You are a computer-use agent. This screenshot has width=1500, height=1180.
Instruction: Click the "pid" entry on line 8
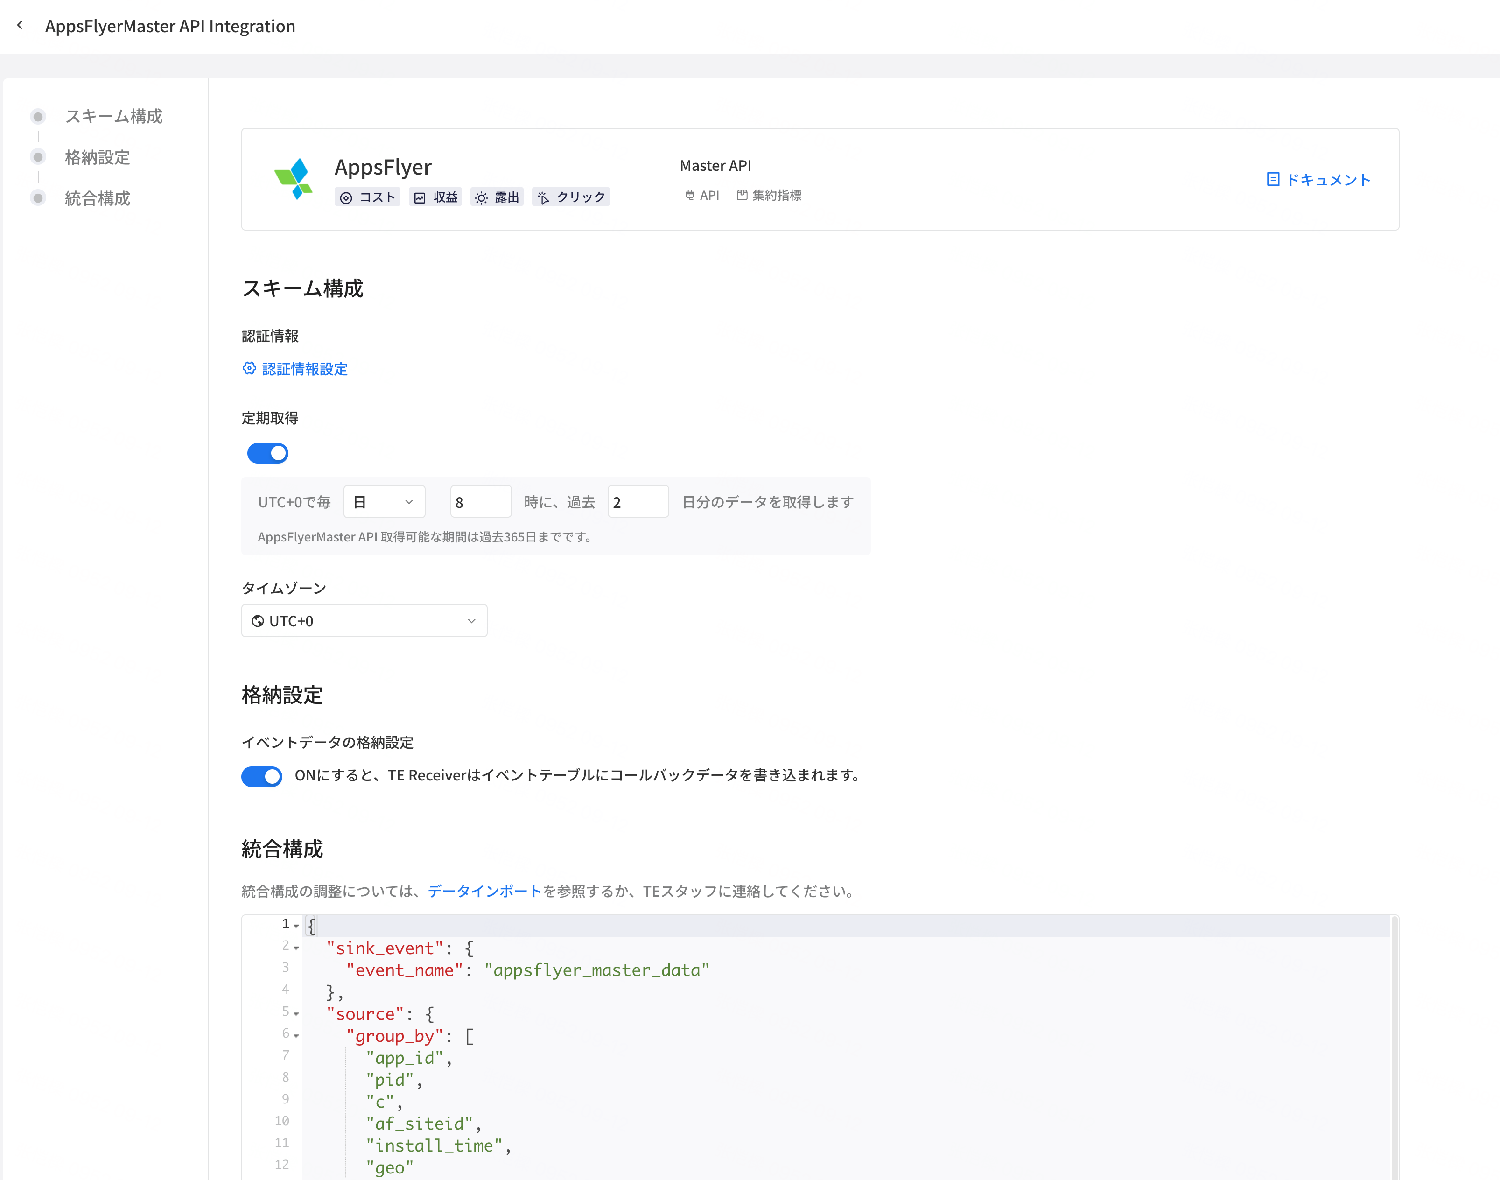click(390, 1080)
